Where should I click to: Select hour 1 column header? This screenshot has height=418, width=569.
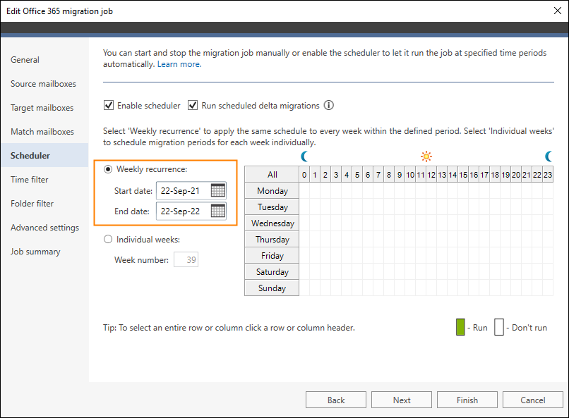tap(315, 175)
